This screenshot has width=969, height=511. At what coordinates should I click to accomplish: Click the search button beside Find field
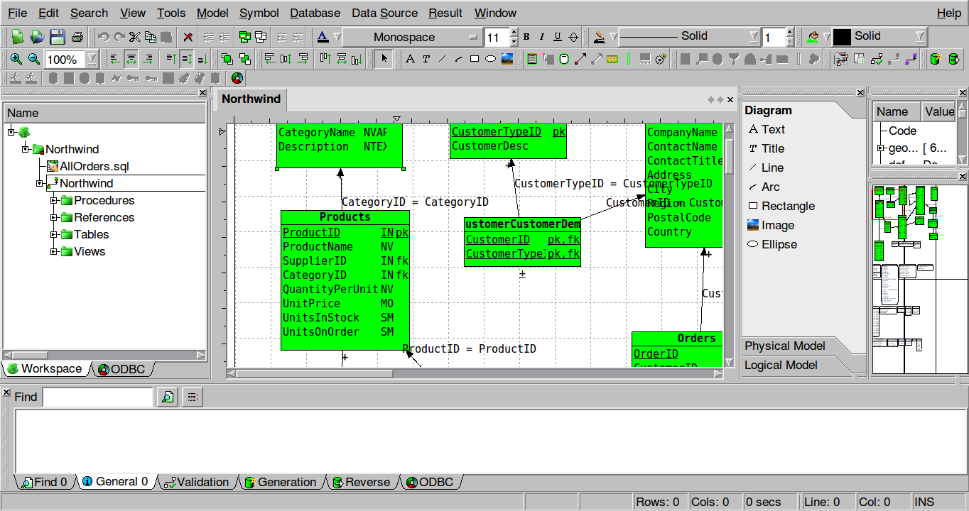click(168, 397)
